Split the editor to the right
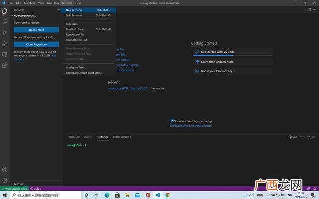Viewport: 319px width, 199px height. (x=309, y=10)
